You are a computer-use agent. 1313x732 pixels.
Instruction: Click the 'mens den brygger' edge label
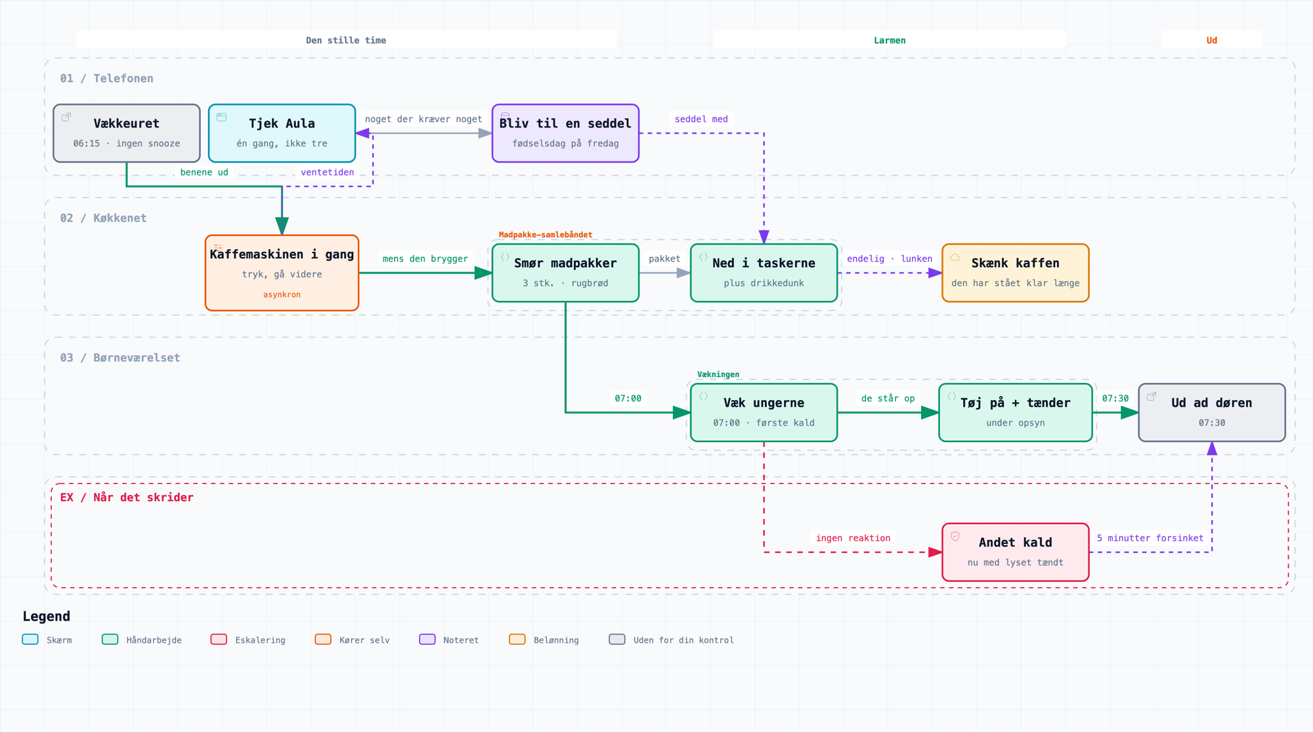(x=425, y=259)
